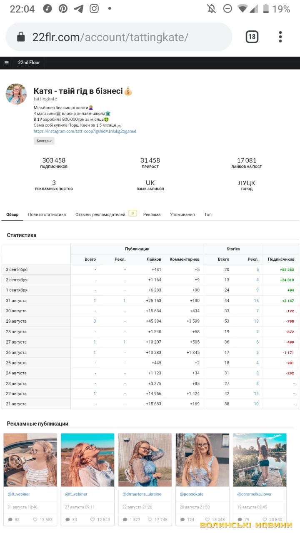Image resolution: width=300 pixels, height=533 pixels.
Task: Tap the address bar URL field
Action: [x=125, y=37]
